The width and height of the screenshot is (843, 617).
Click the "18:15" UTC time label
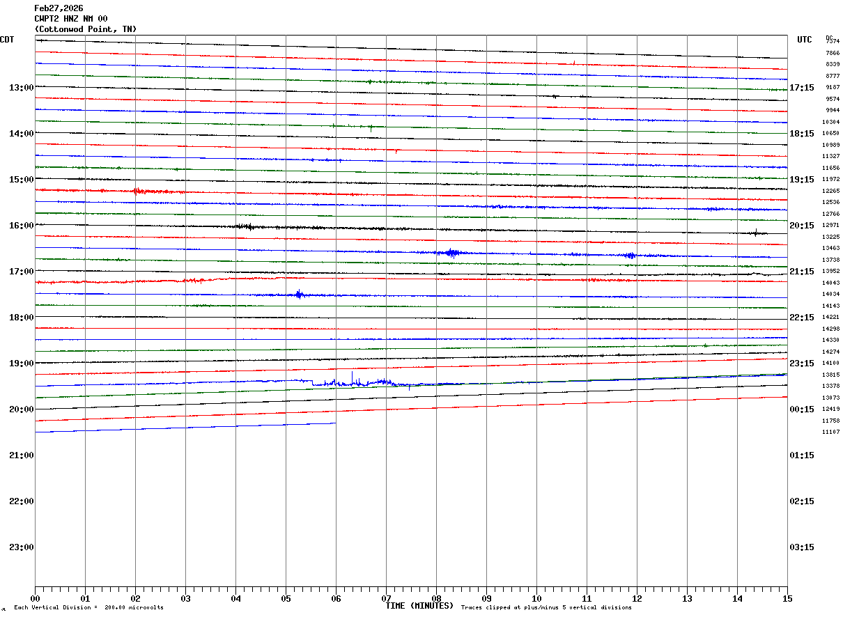(802, 133)
